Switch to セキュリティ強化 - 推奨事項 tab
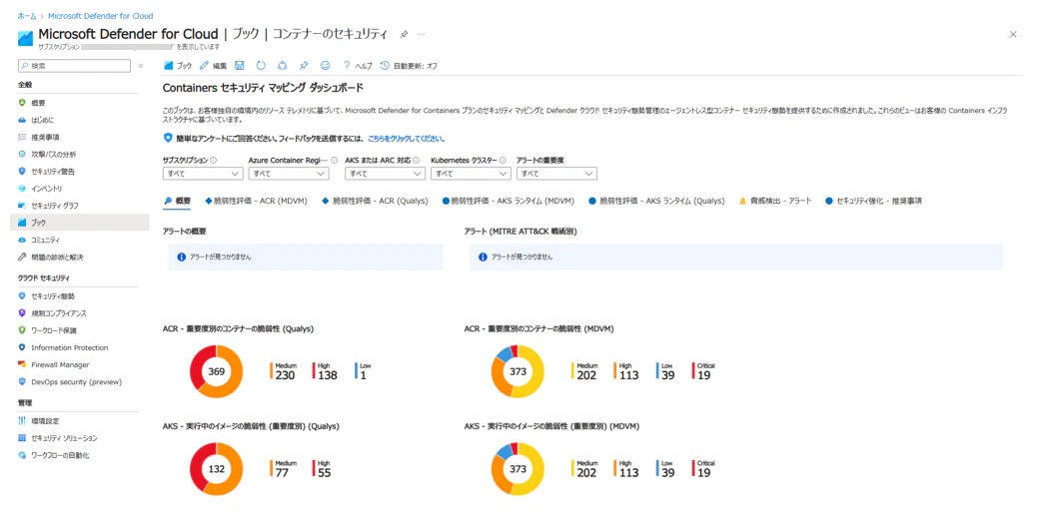The width and height of the screenshot is (1045, 527). (x=874, y=201)
